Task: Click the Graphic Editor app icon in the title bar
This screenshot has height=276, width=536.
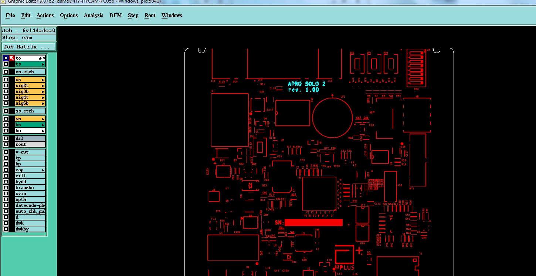Action: click(2, 1)
